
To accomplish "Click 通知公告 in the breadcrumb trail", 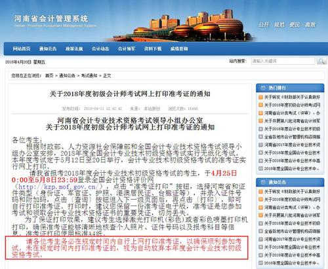I will coord(67,76).
